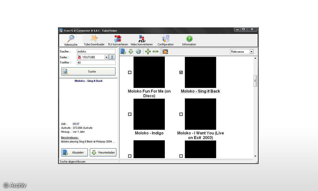Click the 'Suche abgeschlossen' status text

click(x=73, y=162)
